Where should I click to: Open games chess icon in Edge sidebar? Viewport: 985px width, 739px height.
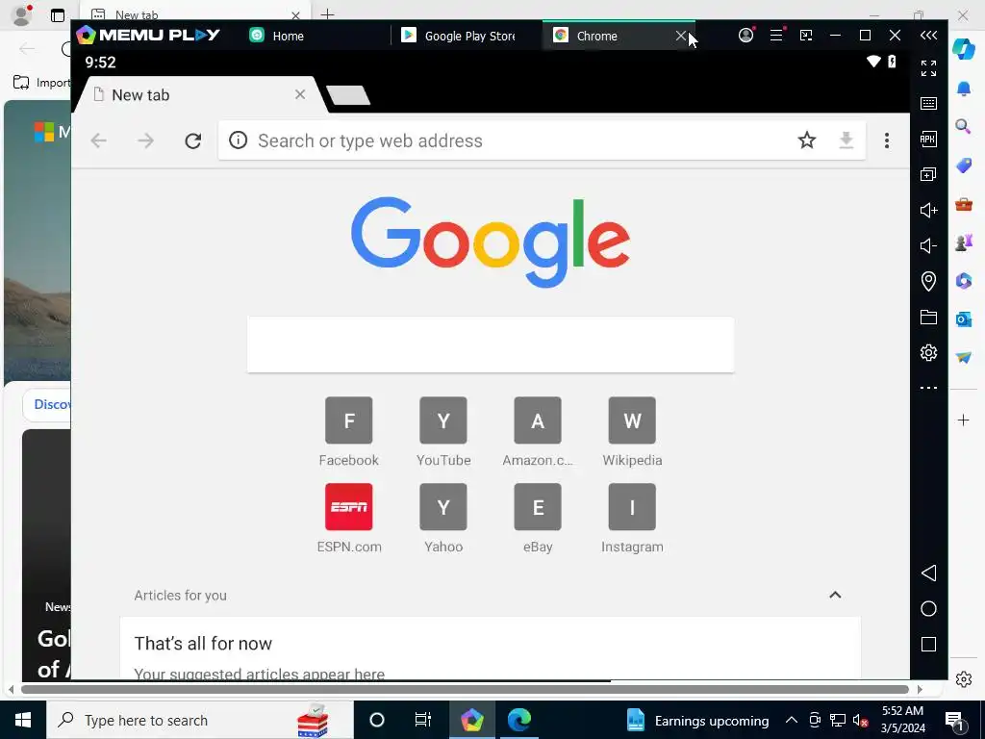(964, 242)
